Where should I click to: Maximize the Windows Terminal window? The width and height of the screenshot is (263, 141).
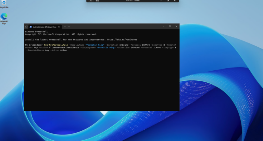pos(170,26)
